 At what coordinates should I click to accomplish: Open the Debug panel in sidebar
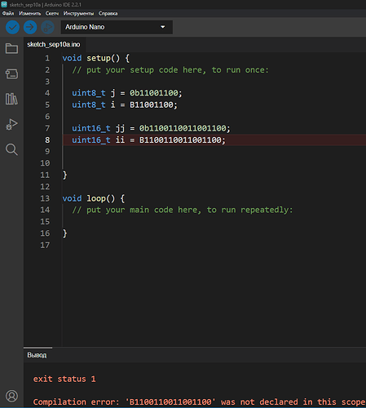tap(11, 124)
